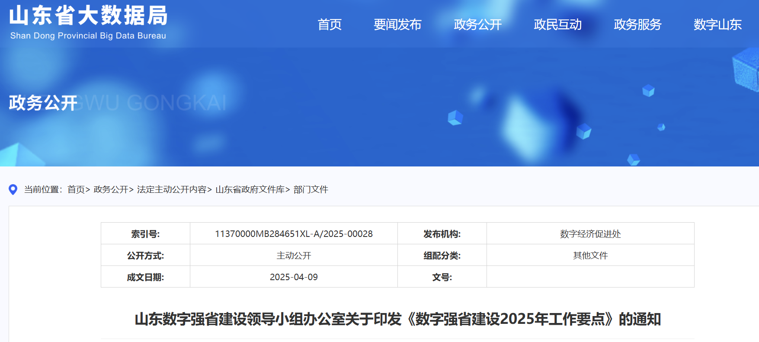The height and width of the screenshot is (342, 759).
Task: Click the 部门文件 breadcrumb link
Action: (x=311, y=189)
